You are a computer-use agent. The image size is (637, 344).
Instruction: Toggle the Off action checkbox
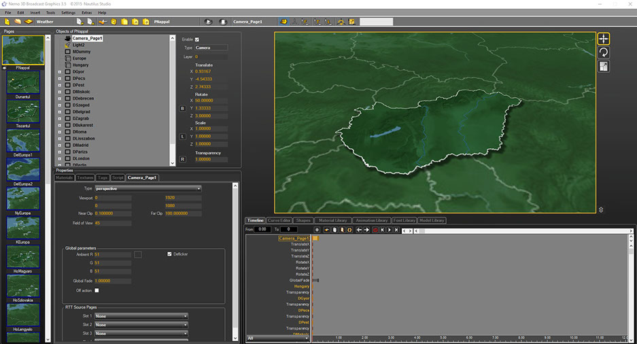point(97,290)
